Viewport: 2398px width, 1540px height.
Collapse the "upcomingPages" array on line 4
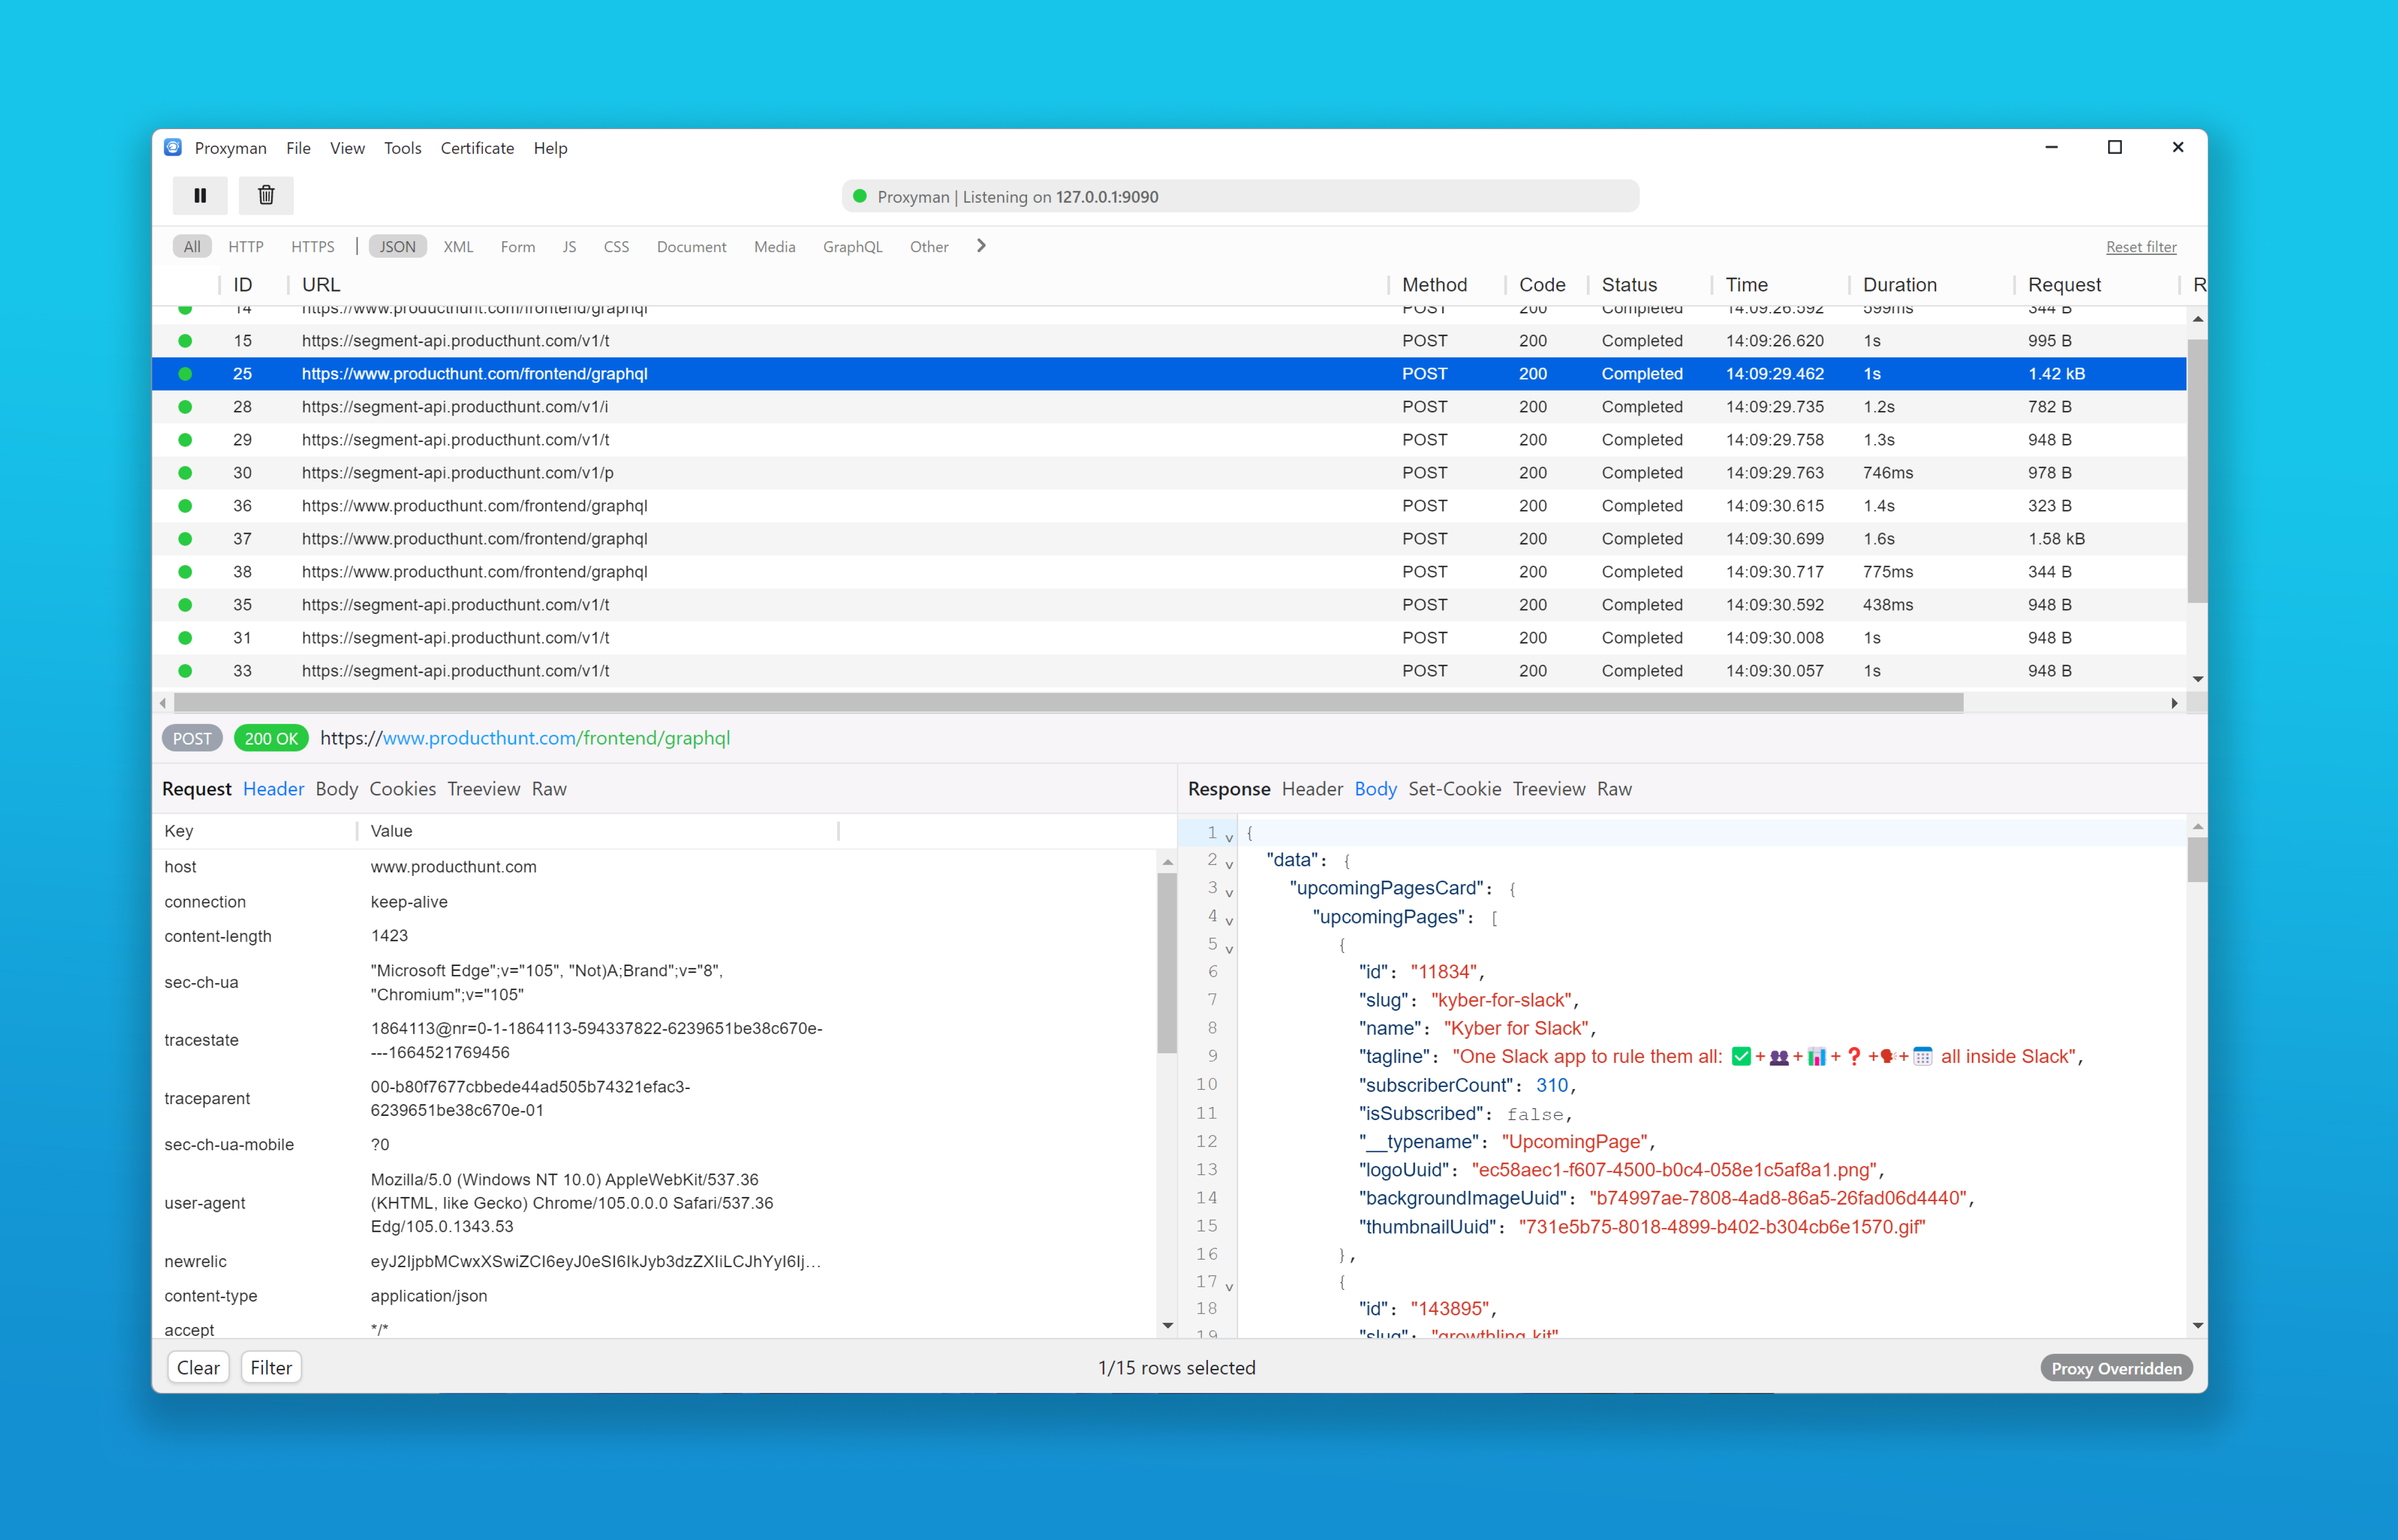pyautogui.click(x=1229, y=921)
